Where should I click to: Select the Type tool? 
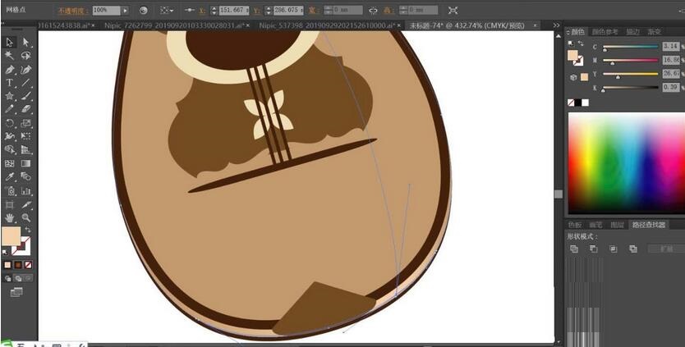(x=10, y=83)
